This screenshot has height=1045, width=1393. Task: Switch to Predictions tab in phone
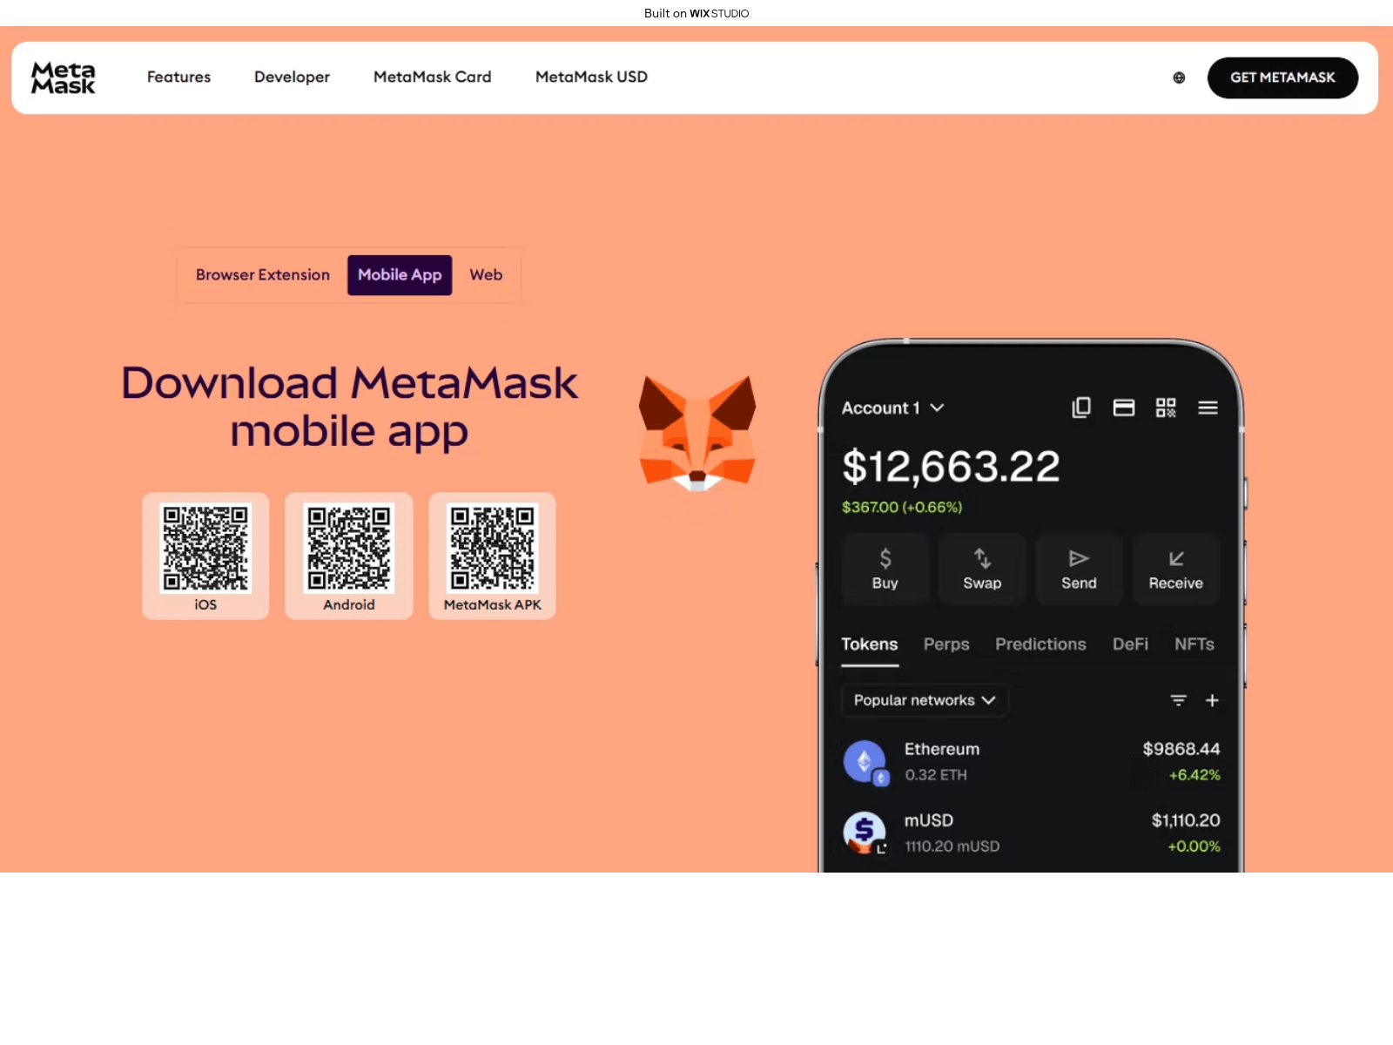coord(1040,644)
